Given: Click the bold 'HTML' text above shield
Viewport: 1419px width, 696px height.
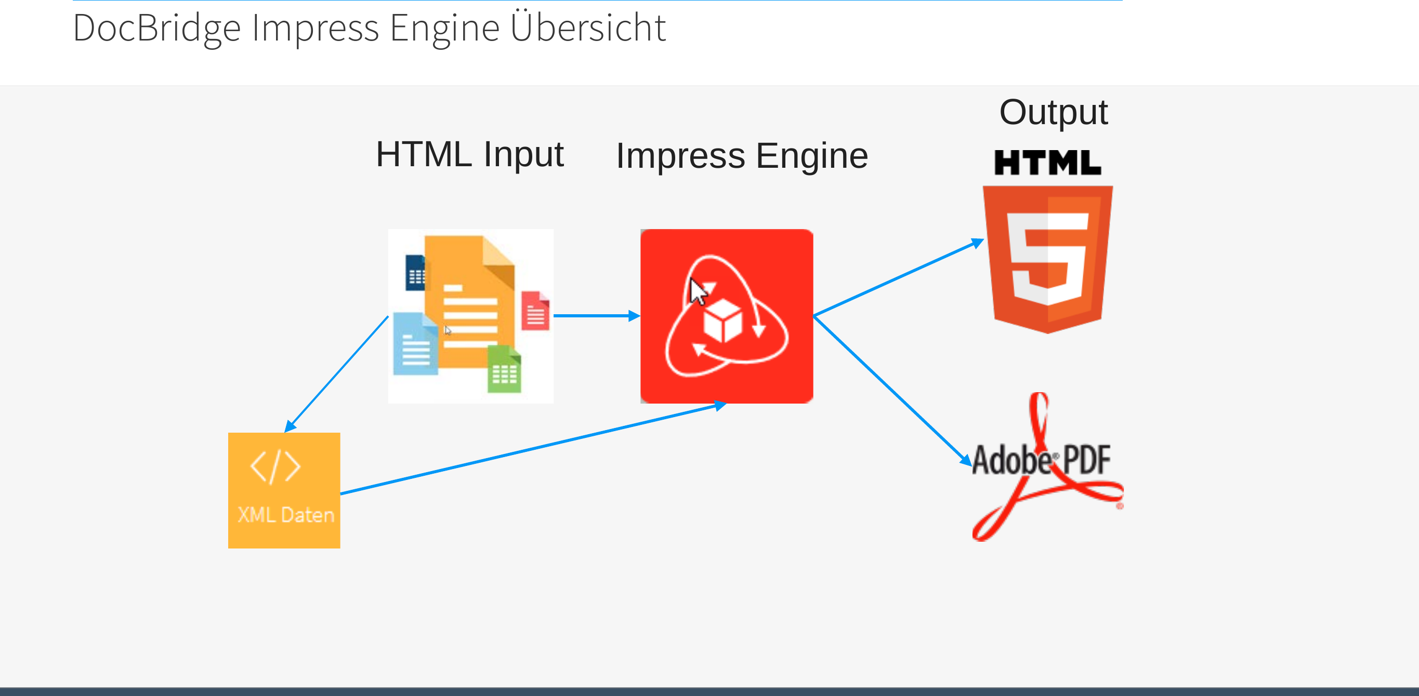Looking at the screenshot, I should pos(1048,163).
